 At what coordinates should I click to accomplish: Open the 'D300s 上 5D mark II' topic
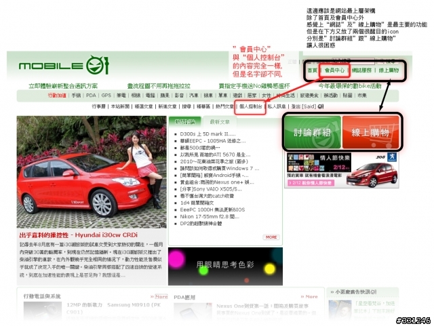[208, 134]
